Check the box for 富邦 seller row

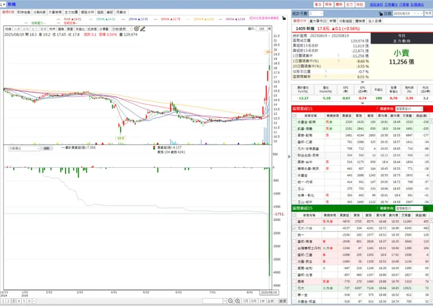[294, 222]
